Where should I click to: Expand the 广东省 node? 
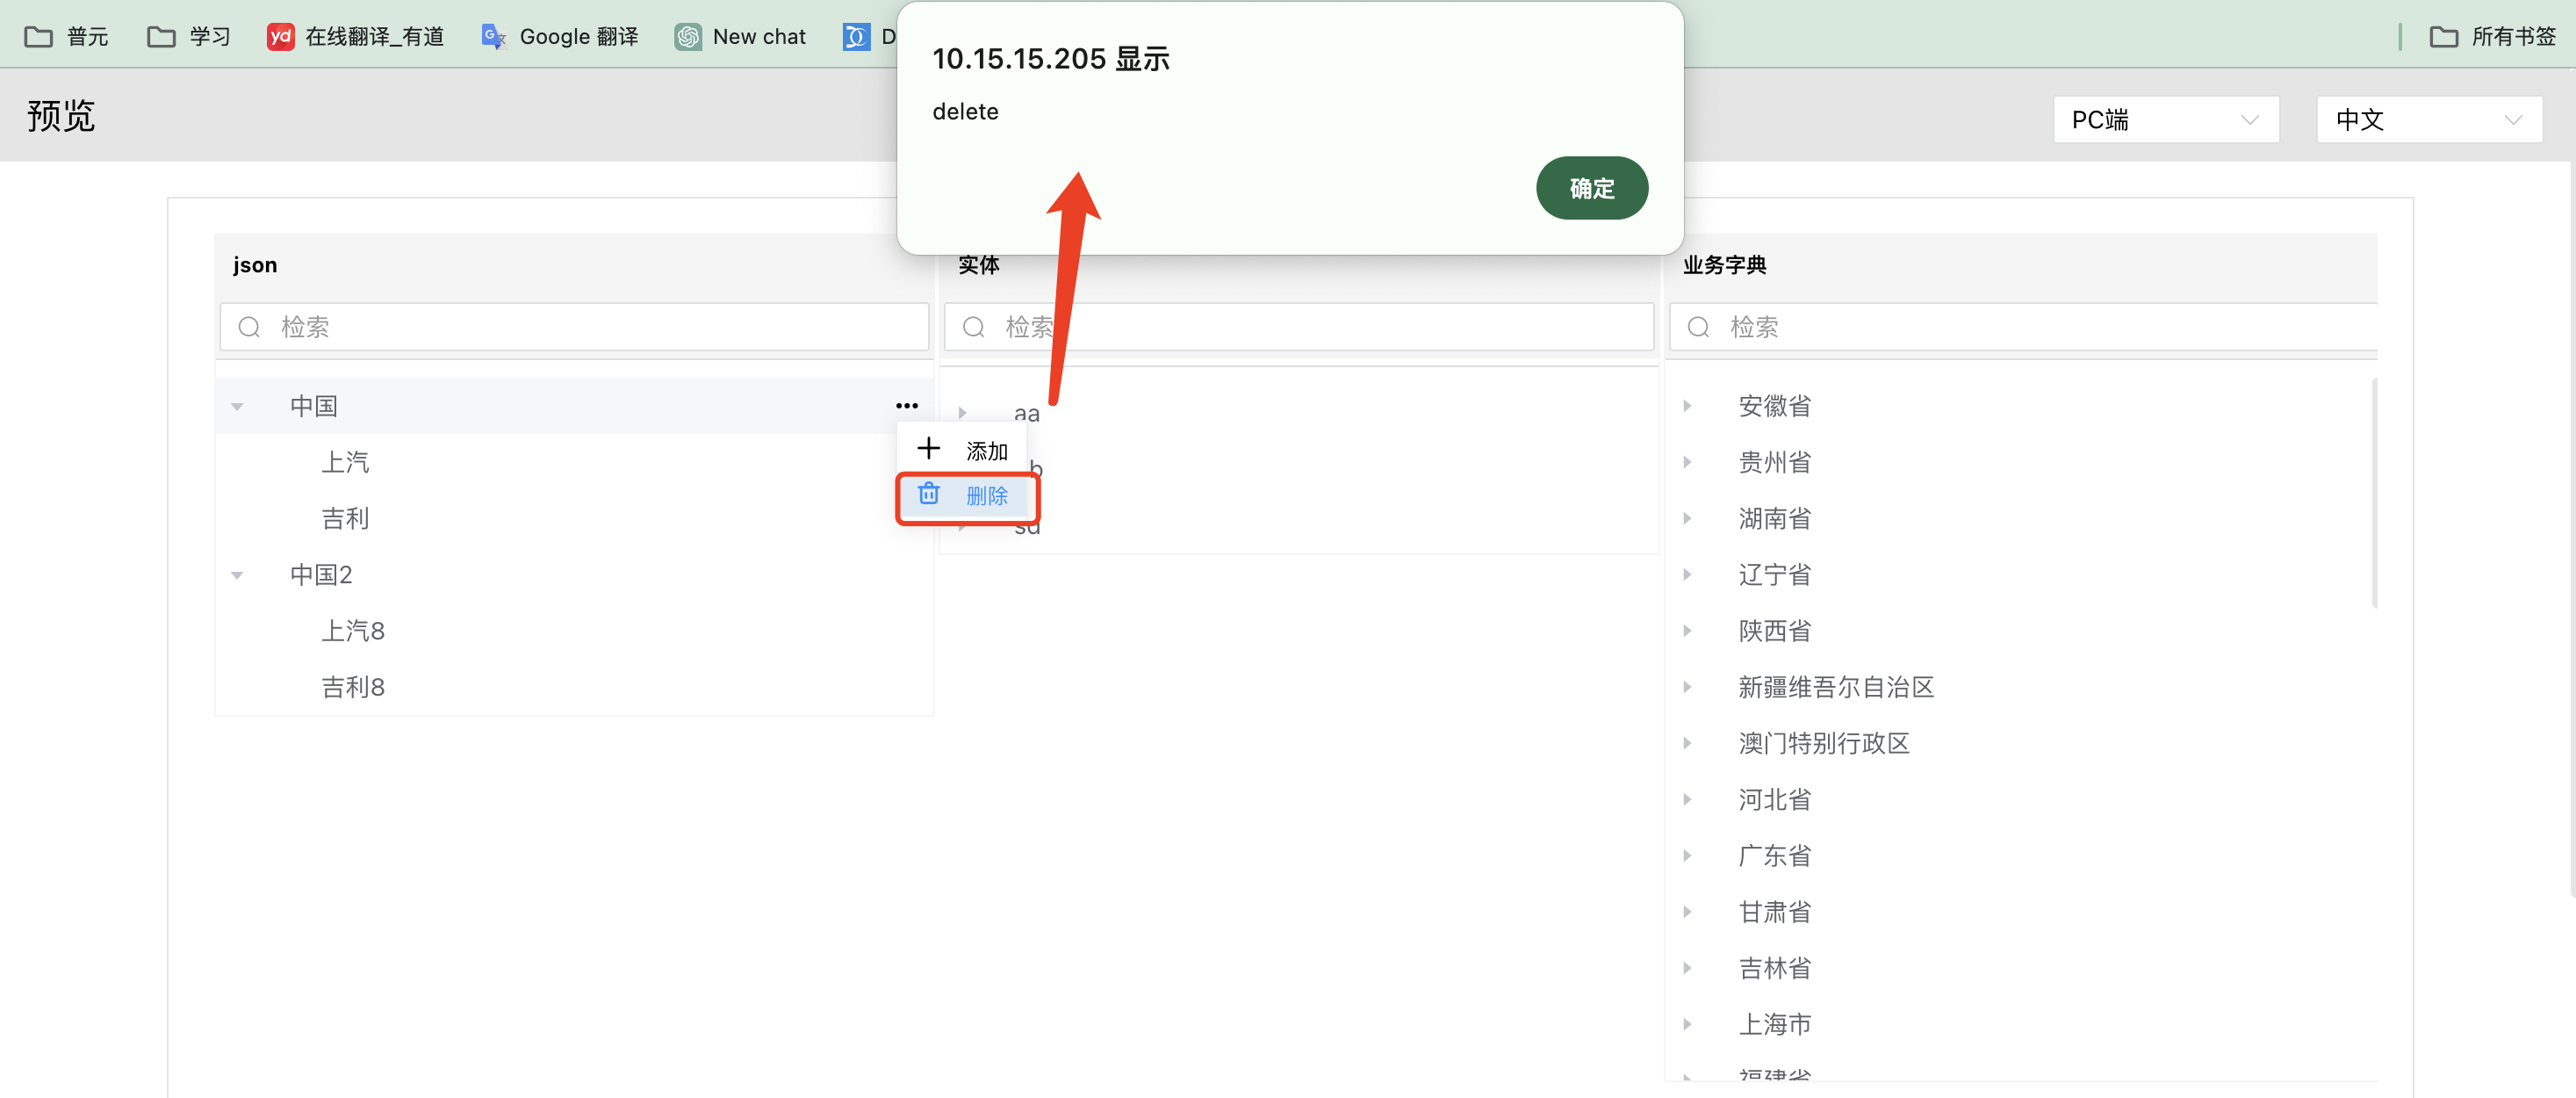click(1687, 856)
